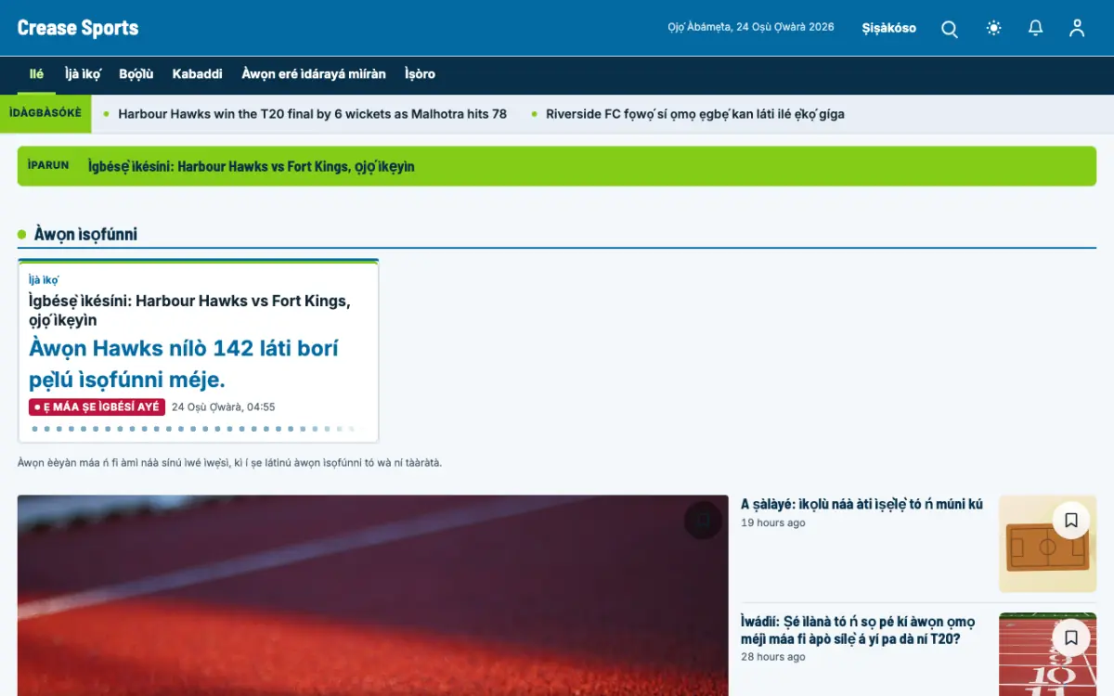This screenshot has width=1114, height=696.
Task: Open ticker headline about Harbour Hawks T20 final
Action: pyautogui.click(x=312, y=114)
